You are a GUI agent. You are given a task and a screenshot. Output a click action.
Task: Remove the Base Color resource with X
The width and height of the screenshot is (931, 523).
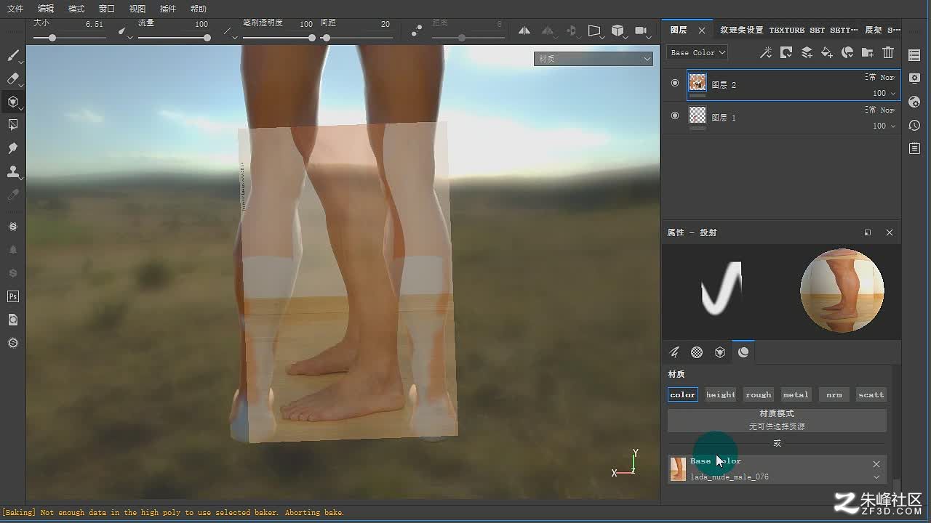point(876,464)
